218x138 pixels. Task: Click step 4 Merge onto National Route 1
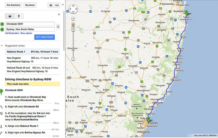click(x=22, y=126)
